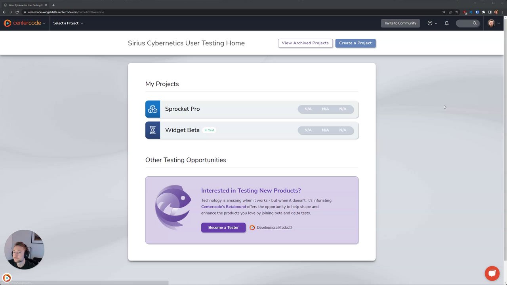Click Become a Tester button
Image resolution: width=507 pixels, height=285 pixels.
223,227
